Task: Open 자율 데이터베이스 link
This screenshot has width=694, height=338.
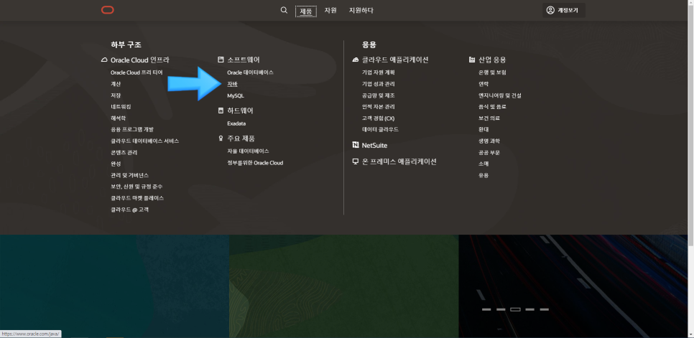Action: (x=249, y=151)
